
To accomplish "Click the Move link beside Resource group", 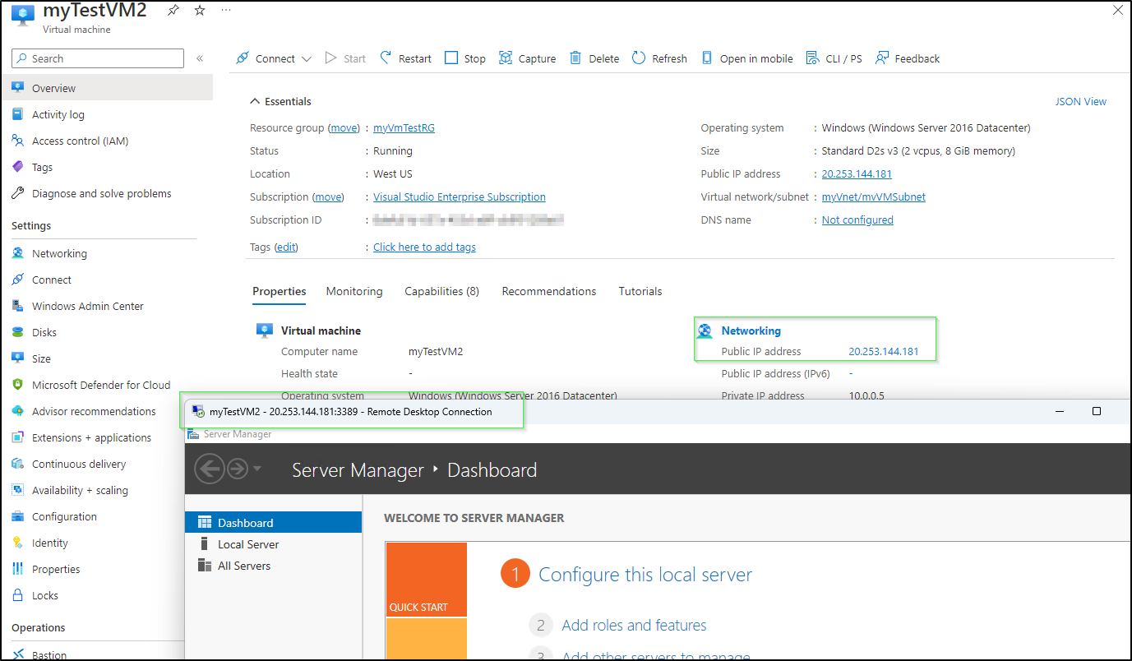I will pyautogui.click(x=345, y=128).
